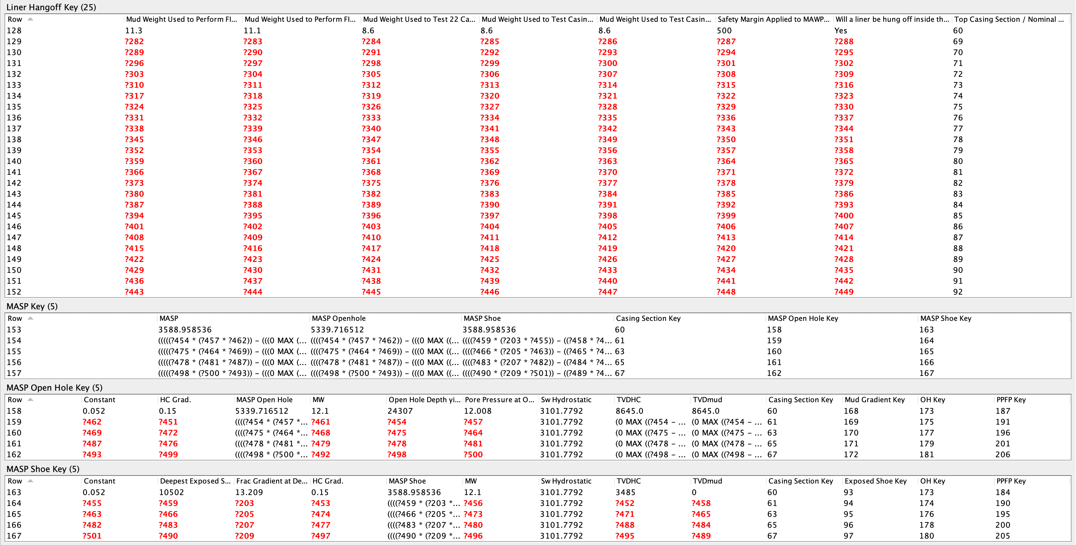Select row 153 MASP value 3588.958536
Viewport: 1076px width, 545px height.
click(x=185, y=329)
